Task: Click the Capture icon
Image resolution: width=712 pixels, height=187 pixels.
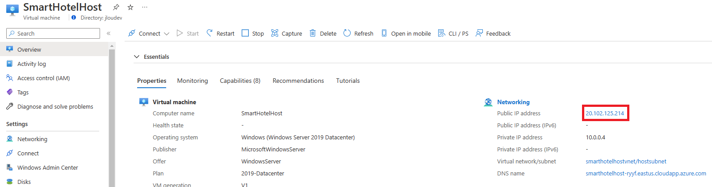Action: tap(275, 33)
